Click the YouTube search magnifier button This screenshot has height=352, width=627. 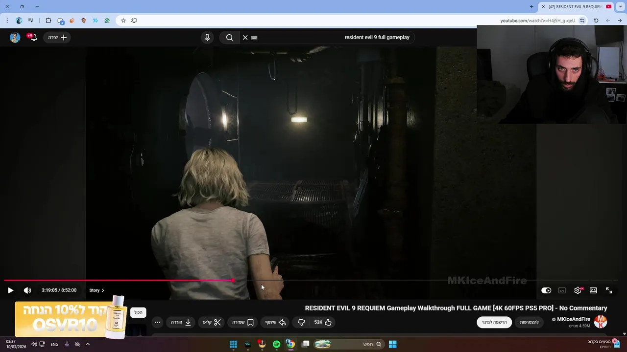tap(229, 37)
